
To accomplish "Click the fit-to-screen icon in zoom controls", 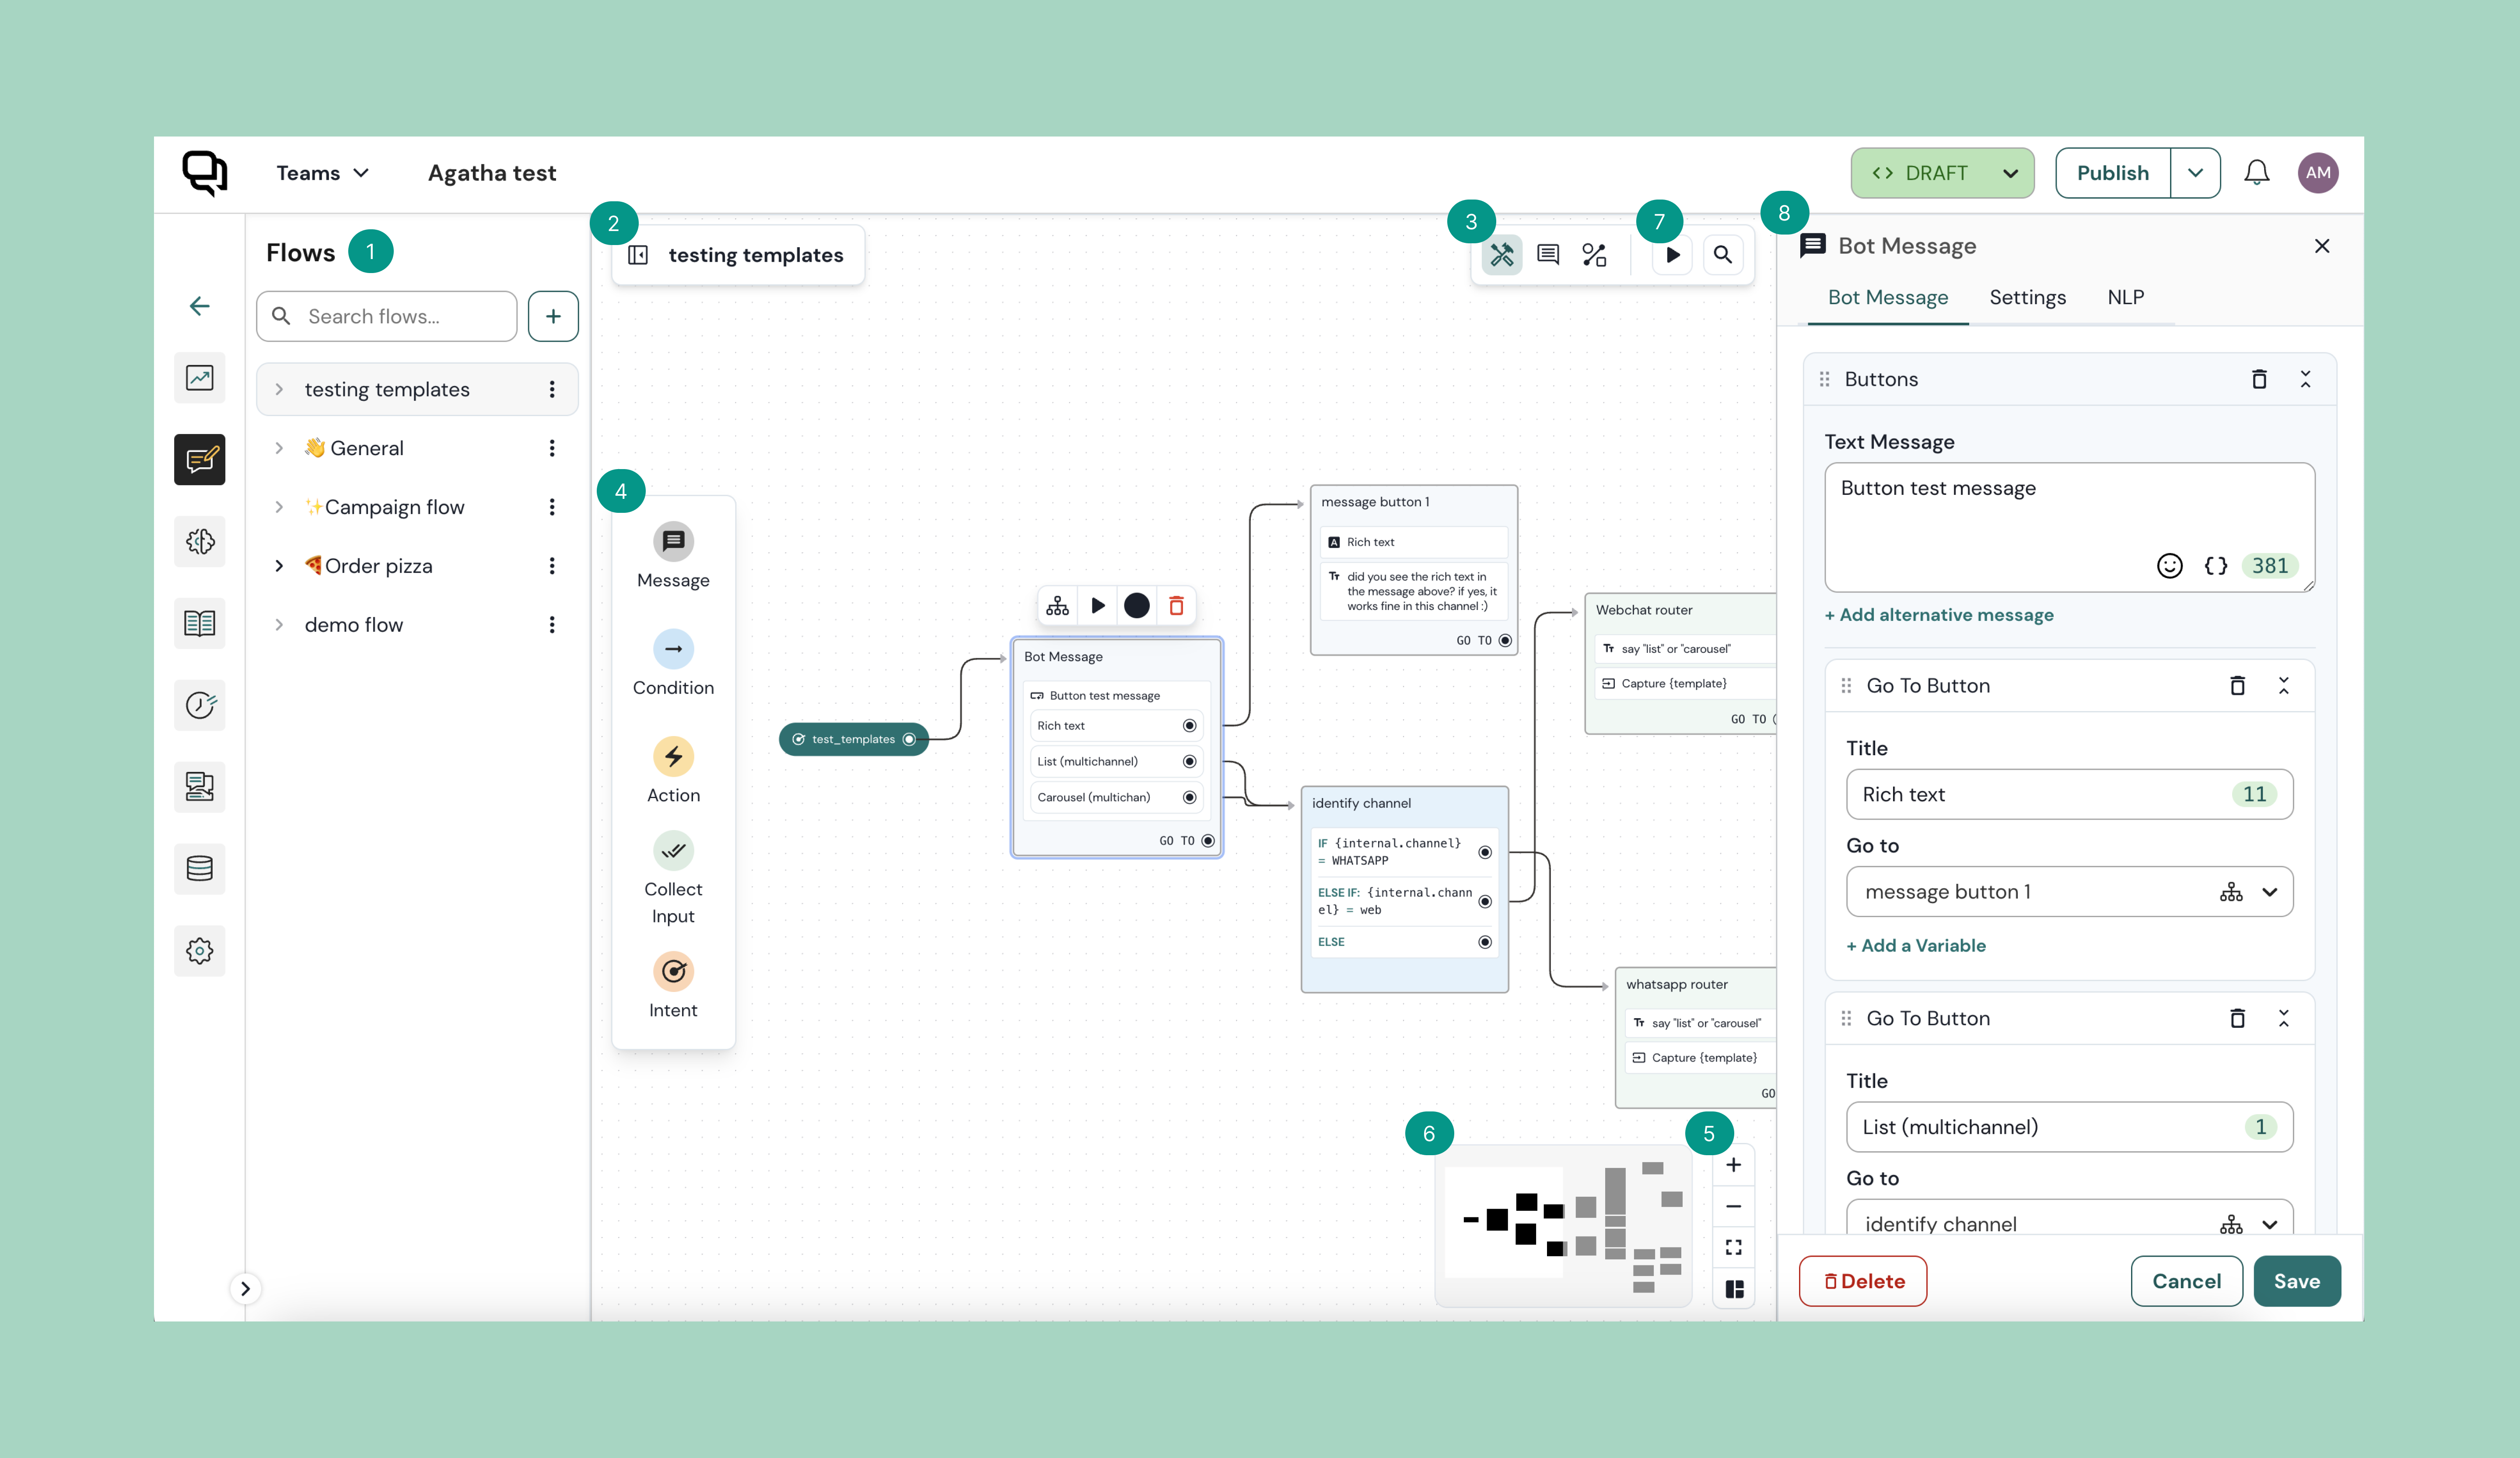I will pyautogui.click(x=1733, y=1247).
